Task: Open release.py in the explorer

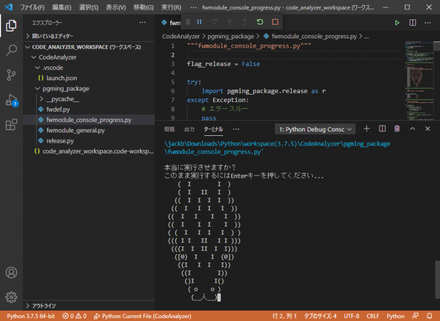Action: (60, 140)
